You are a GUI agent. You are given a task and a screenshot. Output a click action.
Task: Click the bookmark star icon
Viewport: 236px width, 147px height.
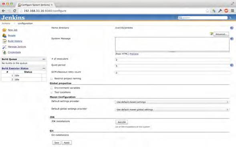(x=208, y=11)
